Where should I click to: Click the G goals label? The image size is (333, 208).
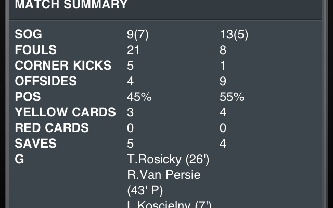(20, 159)
